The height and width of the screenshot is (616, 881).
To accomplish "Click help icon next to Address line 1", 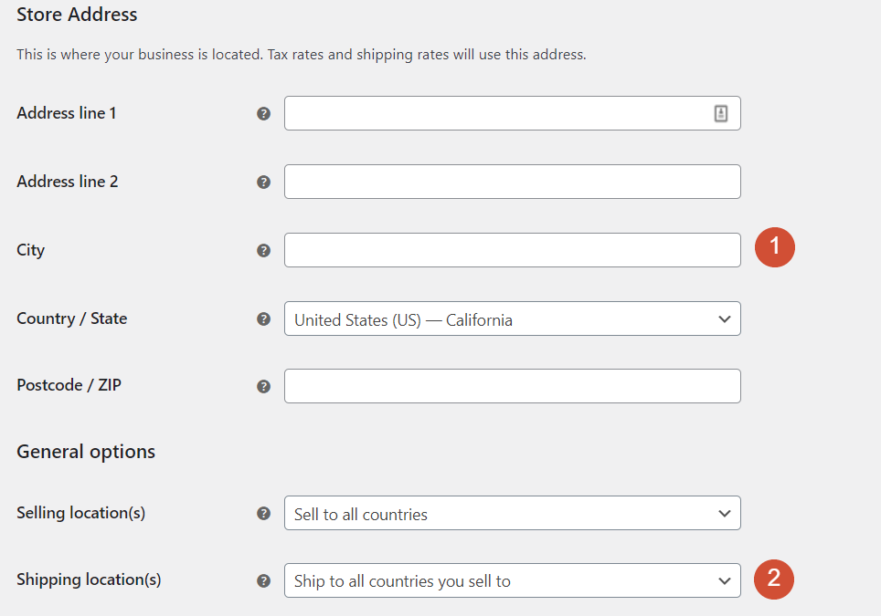I will (263, 114).
